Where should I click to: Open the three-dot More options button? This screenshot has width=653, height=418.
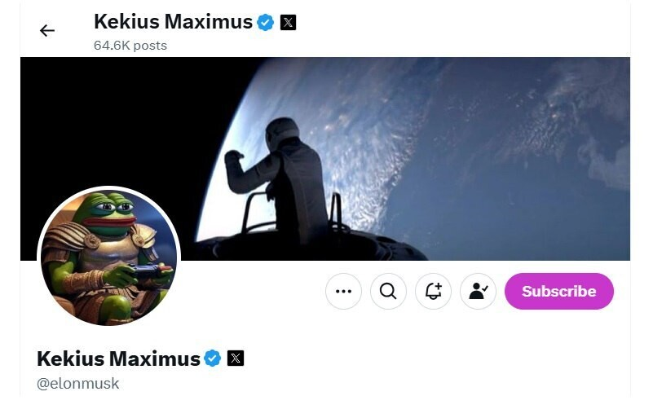click(343, 292)
